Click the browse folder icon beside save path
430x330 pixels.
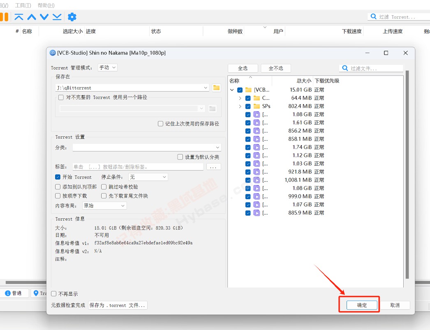(216, 88)
